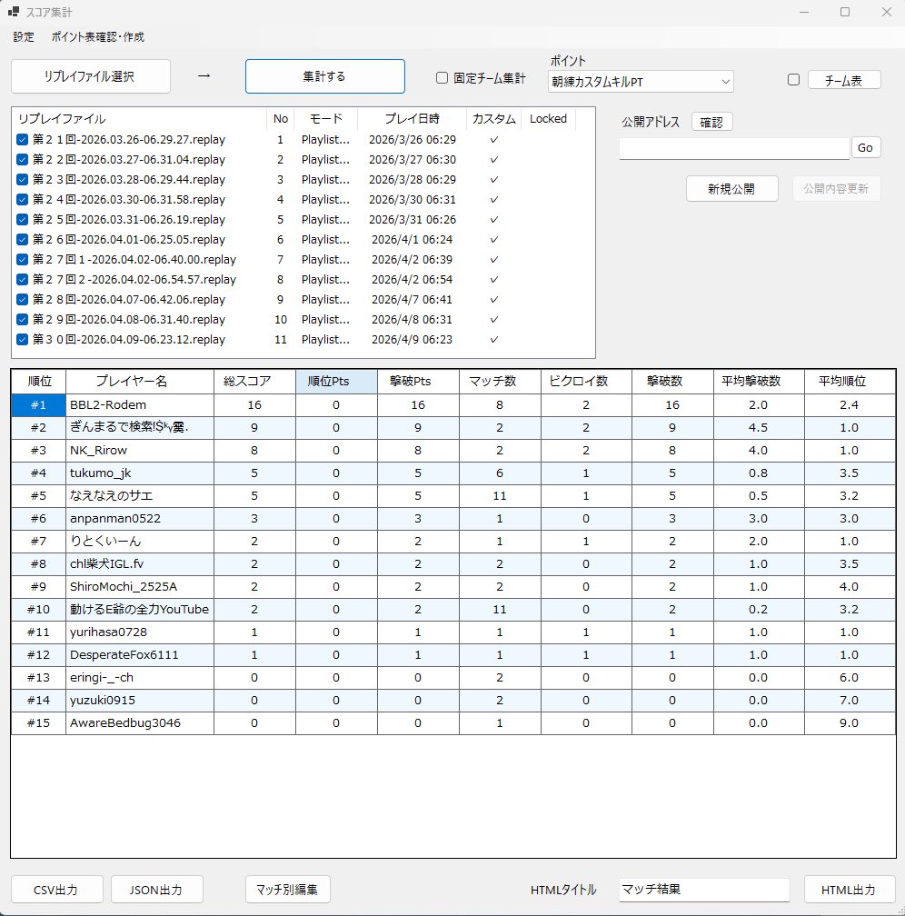Uncheck the 第21回 replay file checkbox
The image size is (905, 916).
point(22,140)
